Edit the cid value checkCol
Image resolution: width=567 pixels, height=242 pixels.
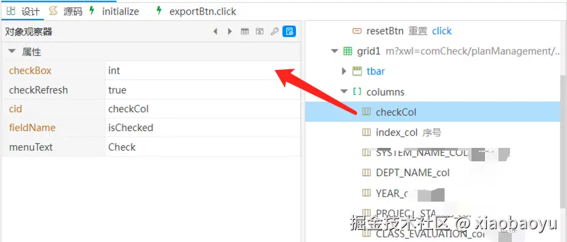click(x=203, y=109)
